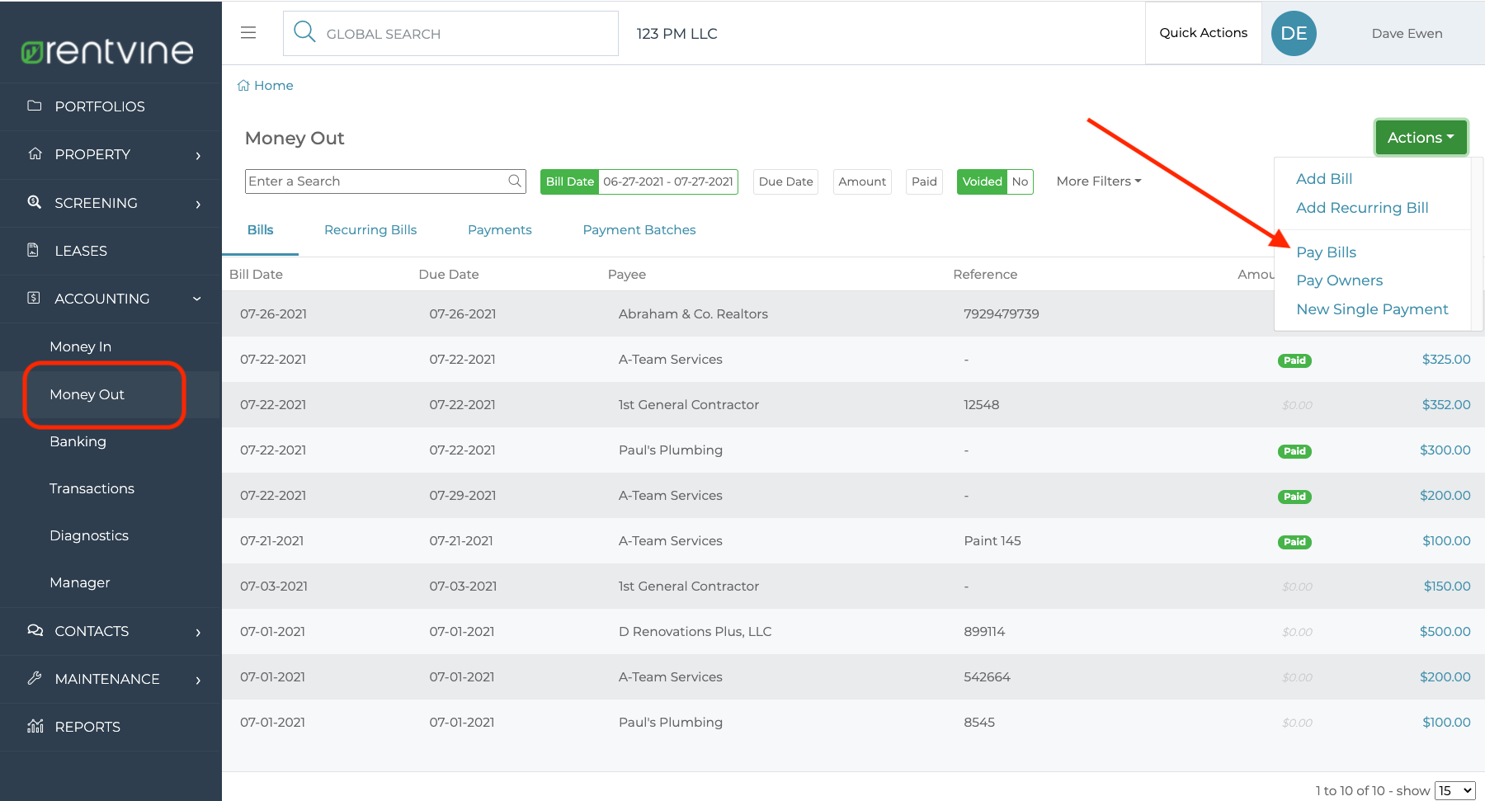
Task: Switch to the Payment Batches tab
Action: pyautogui.click(x=639, y=230)
